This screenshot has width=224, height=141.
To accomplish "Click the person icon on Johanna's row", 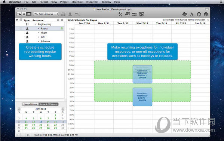I will [x=27, y=41].
